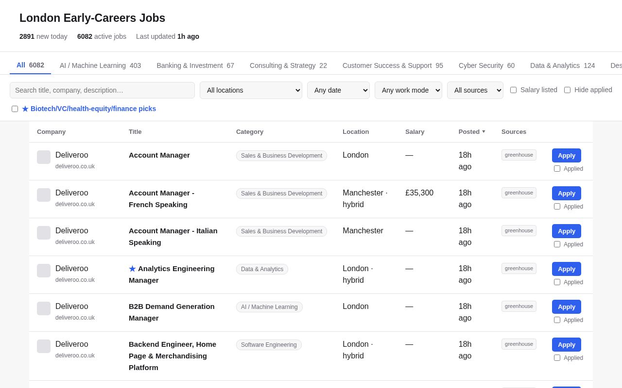
Task: Check Applied for the B2B Demand Generation Manager
Action: [x=557, y=320]
